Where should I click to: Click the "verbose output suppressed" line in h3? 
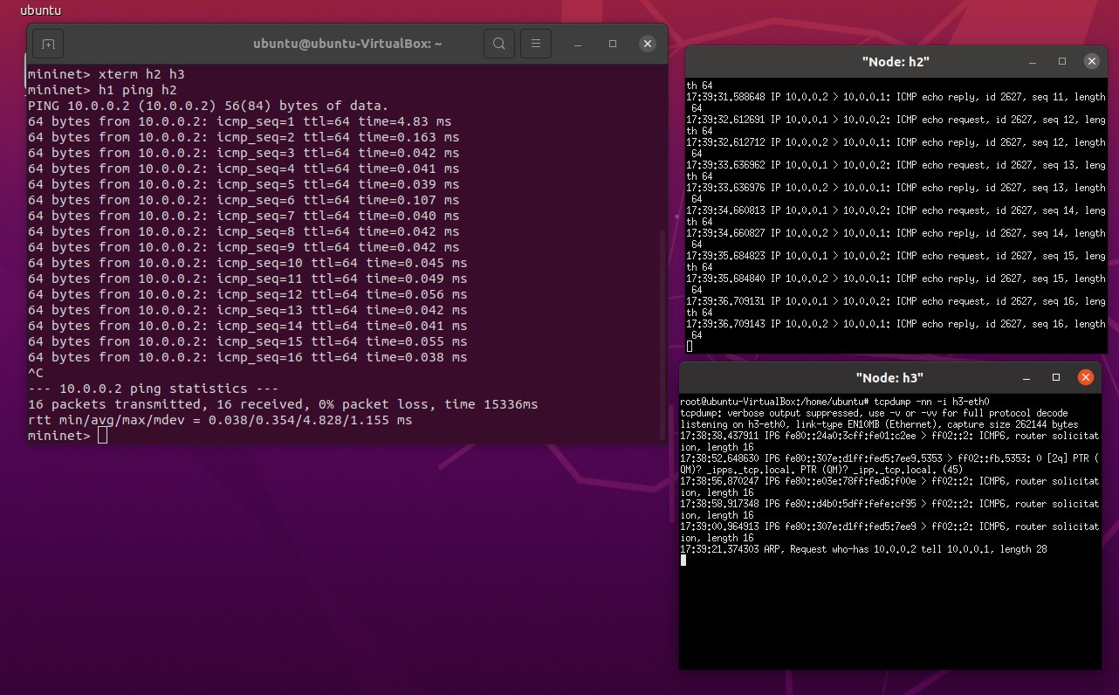point(875,413)
